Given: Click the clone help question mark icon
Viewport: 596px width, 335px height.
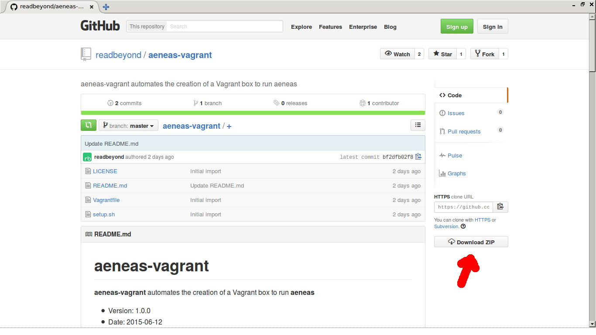Looking at the screenshot, I should coord(463,226).
